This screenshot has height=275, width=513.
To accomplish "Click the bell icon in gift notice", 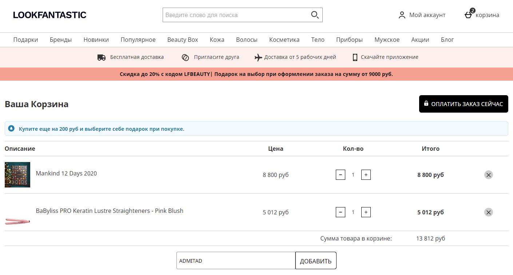I will pos(11,129).
